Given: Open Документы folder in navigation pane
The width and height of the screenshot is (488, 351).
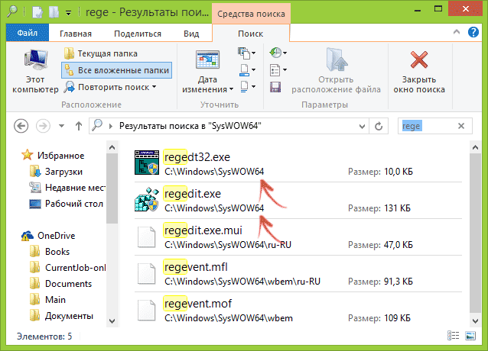Looking at the screenshot, I should pyautogui.click(x=62, y=316).
